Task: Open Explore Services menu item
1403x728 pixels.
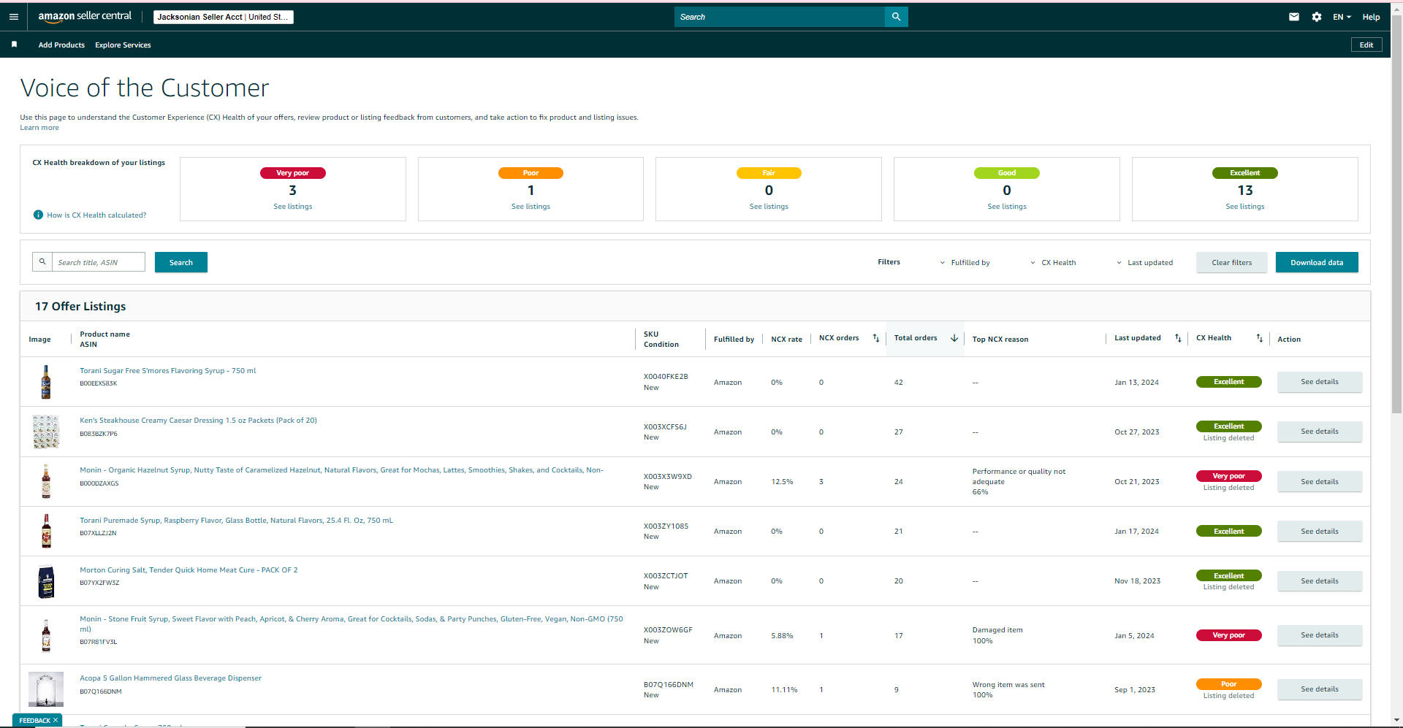Action: tap(123, 45)
